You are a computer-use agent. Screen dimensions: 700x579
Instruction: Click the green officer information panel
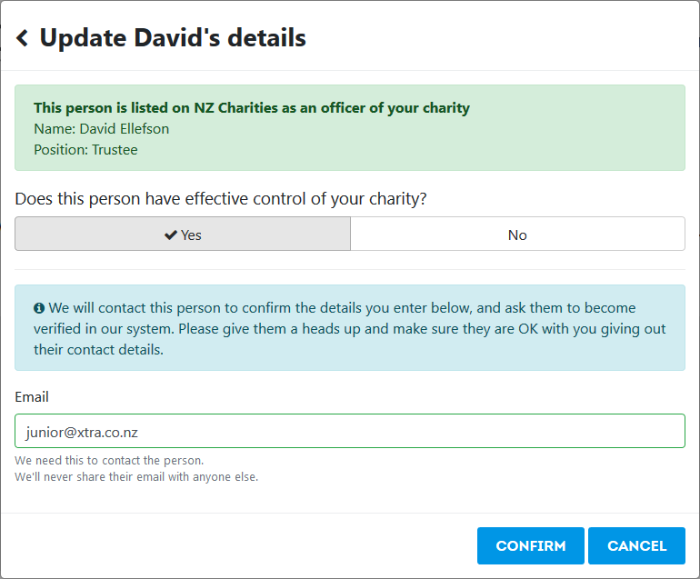click(350, 127)
